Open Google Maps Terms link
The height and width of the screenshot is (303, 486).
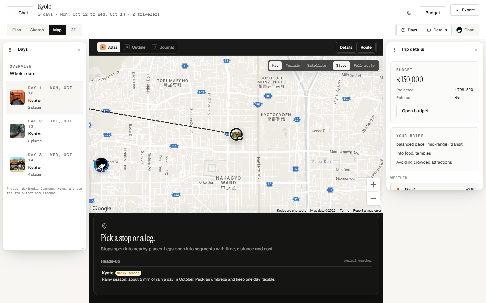click(344, 211)
